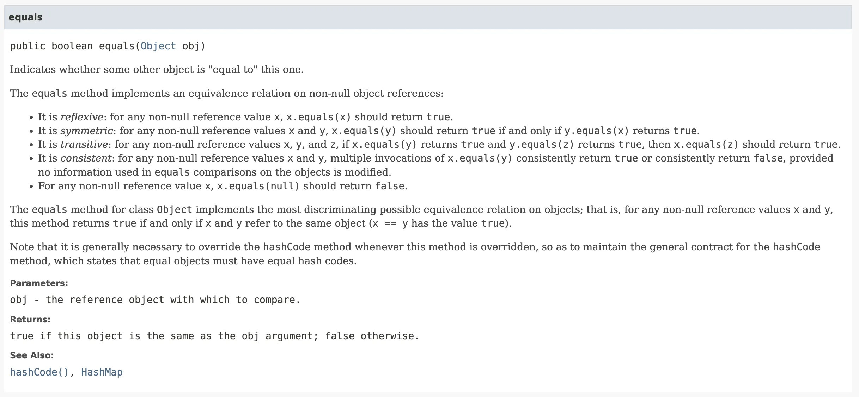
Task: Click the Parameters label
Action: tap(39, 283)
